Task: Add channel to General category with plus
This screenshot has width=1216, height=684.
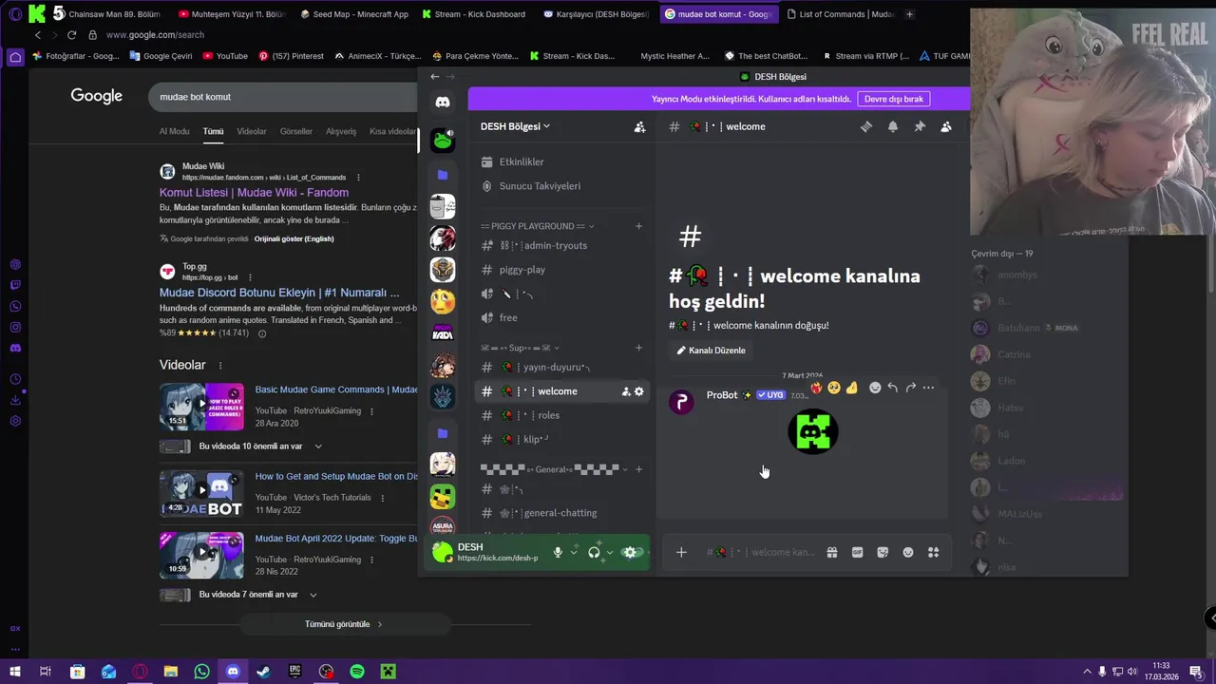Action: (638, 469)
